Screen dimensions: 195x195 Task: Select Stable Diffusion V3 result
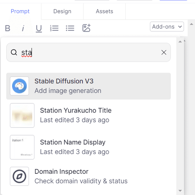pos(88,86)
